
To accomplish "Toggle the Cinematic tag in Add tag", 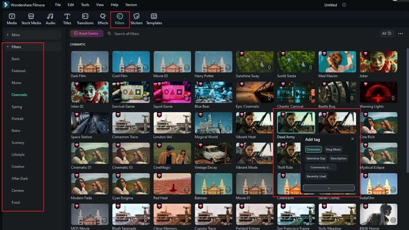I will coord(313,149).
